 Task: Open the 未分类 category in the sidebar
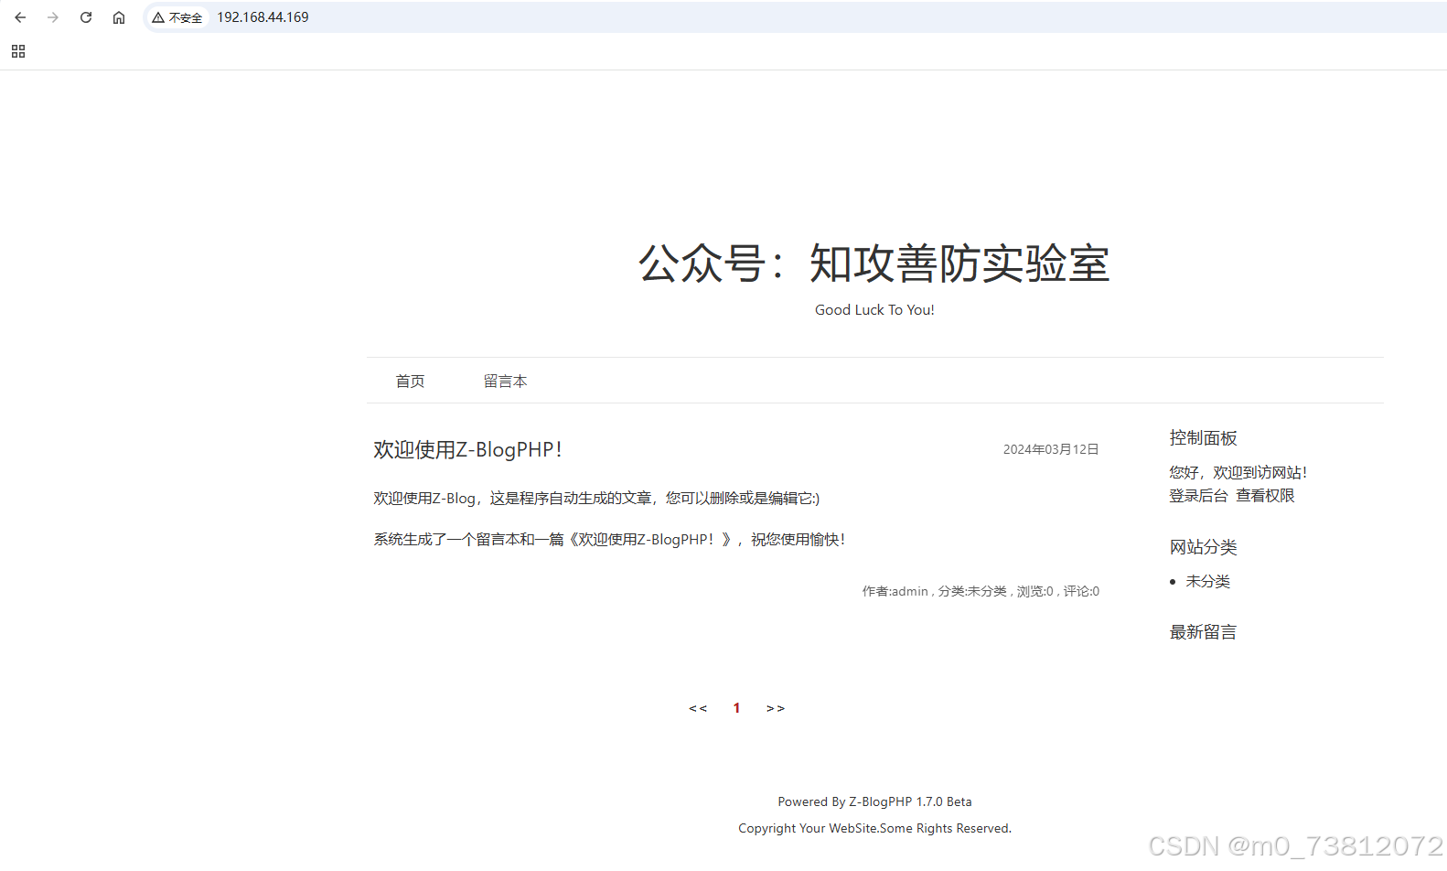[x=1207, y=581]
